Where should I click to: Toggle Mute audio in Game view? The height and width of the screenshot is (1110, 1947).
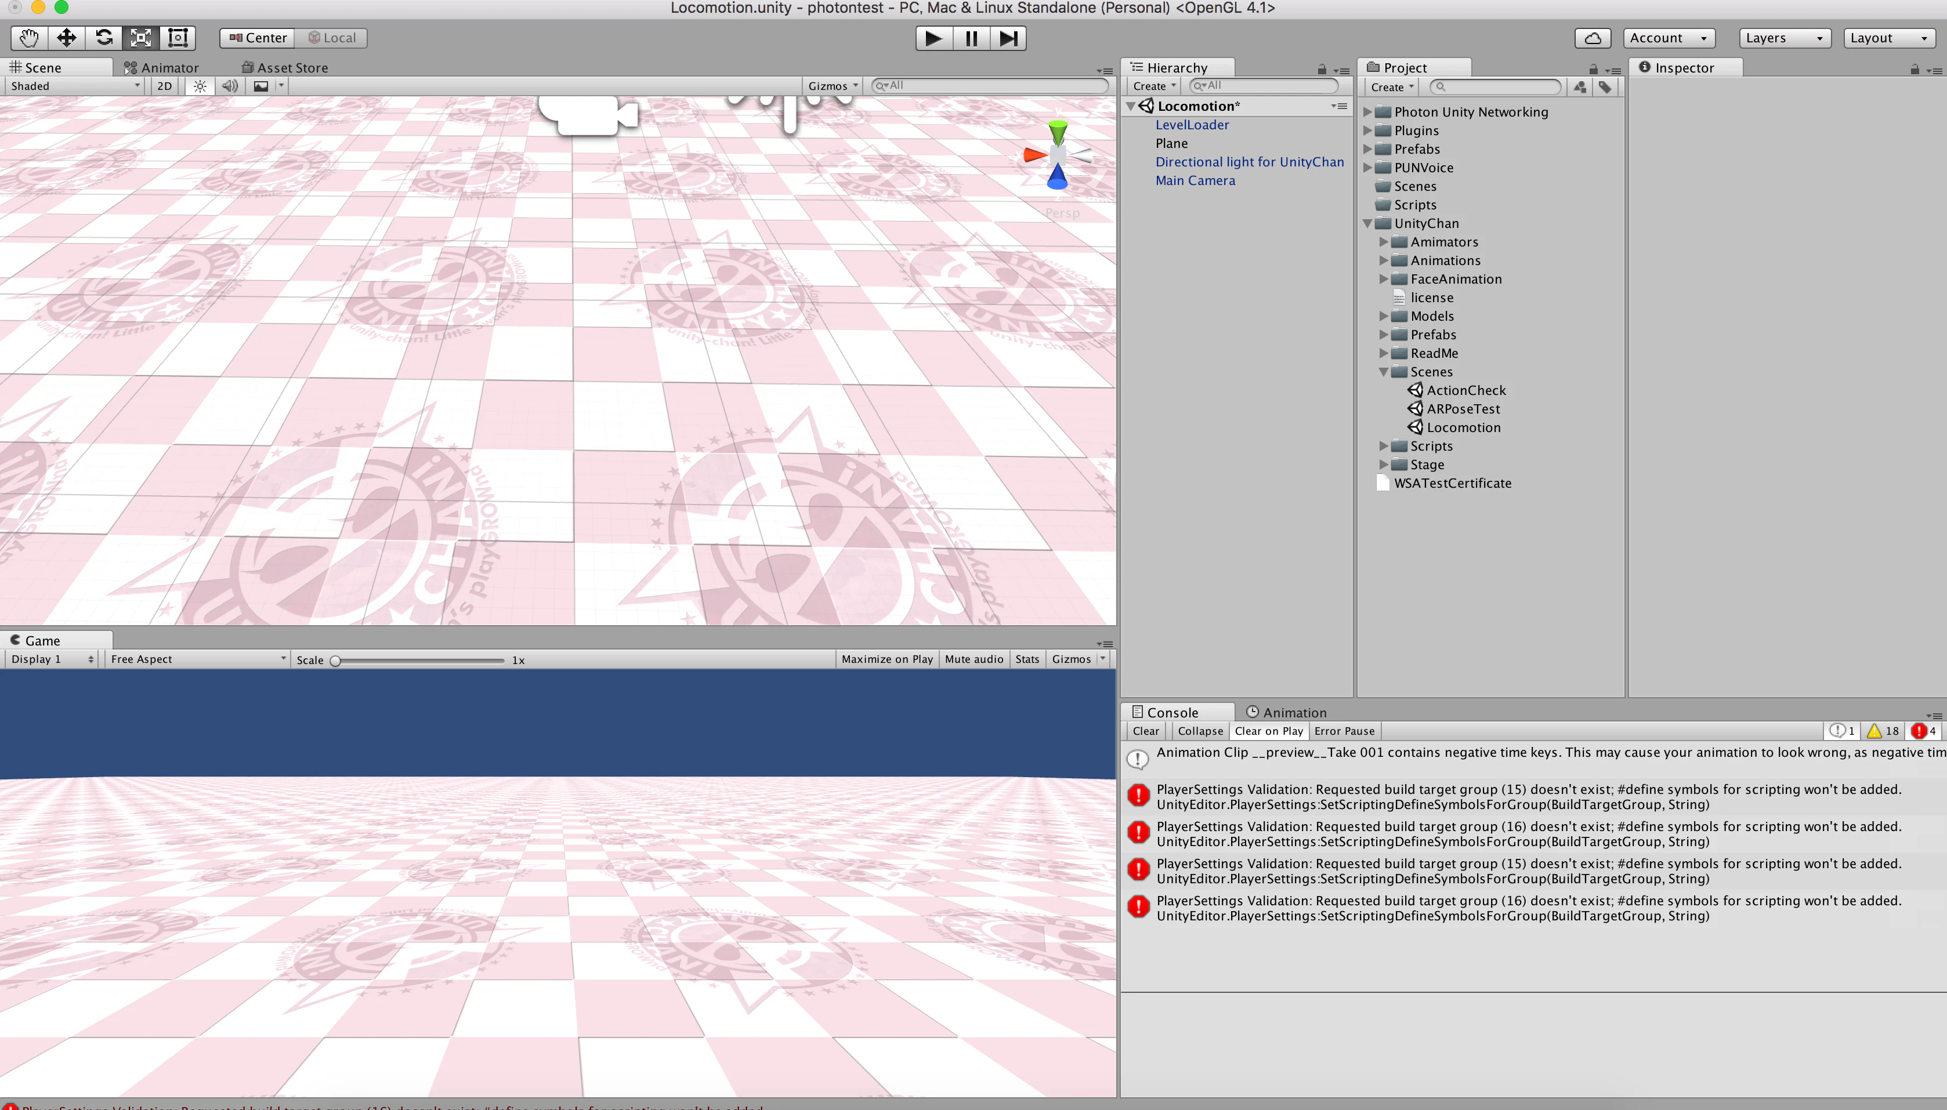(x=974, y=659)
